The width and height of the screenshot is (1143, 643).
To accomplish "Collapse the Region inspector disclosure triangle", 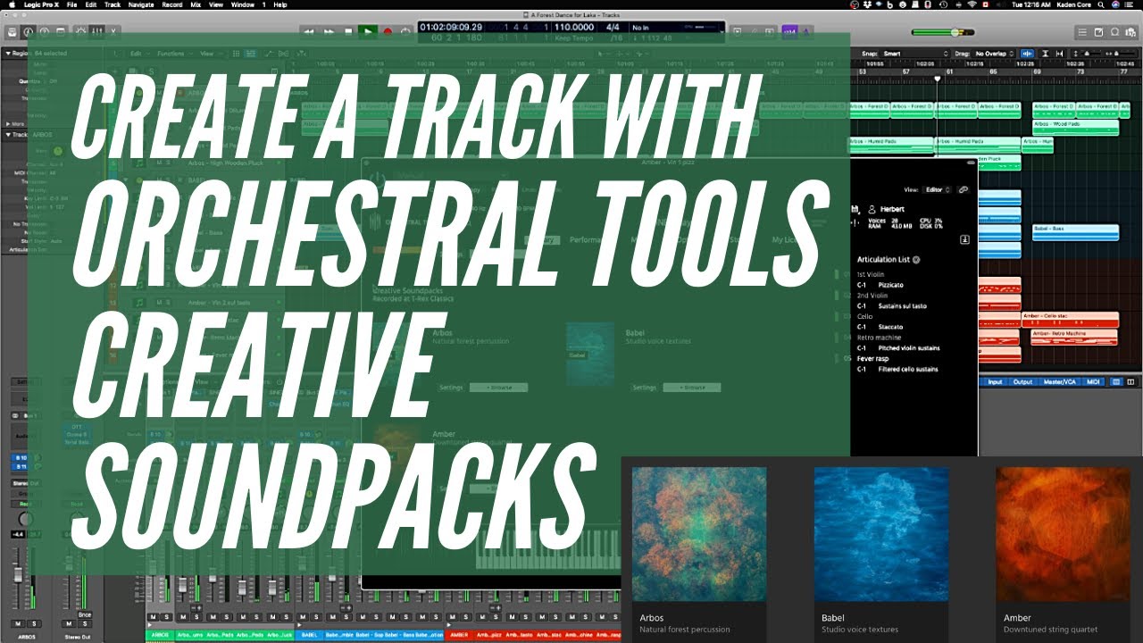I will coord(9,54).
